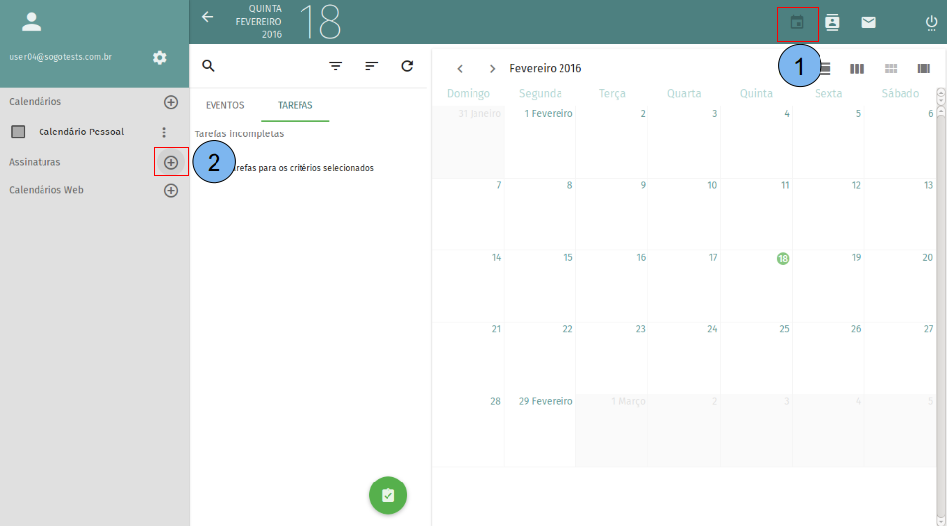Add a web calendar under Calendários Web
The height and width of the screenshot is (526, 949).
tap(171, 190)
